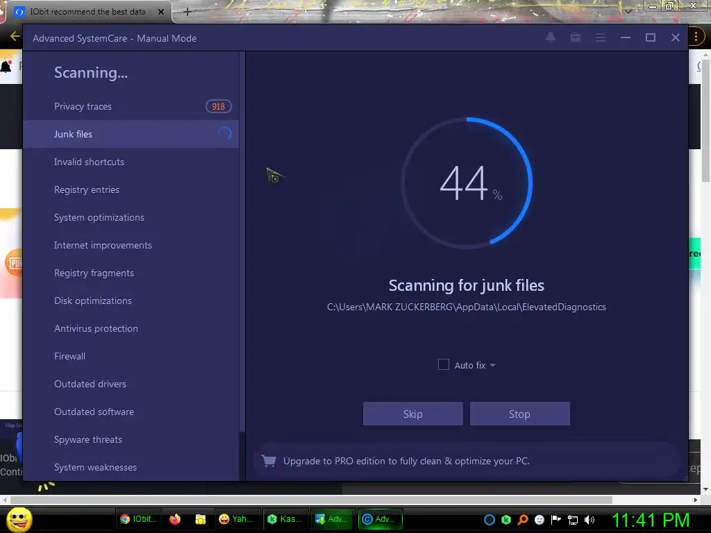Click Upgrade to PRO edition link

click(406, 461)
